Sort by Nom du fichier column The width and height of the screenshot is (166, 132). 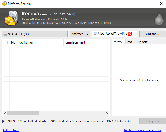[x=37, y=42]
